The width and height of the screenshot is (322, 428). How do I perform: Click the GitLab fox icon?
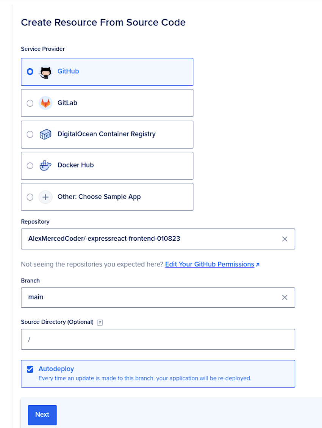click(x=45, y=103)
